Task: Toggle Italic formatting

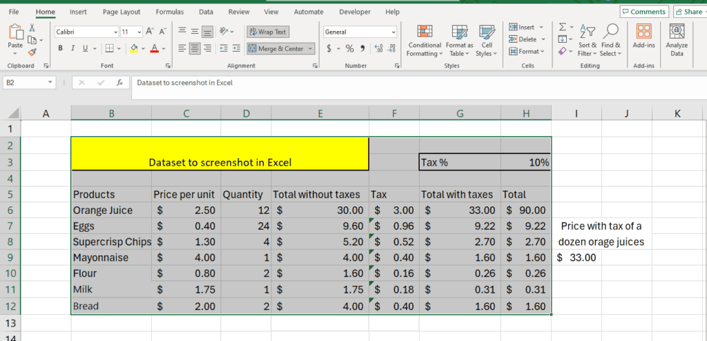Action: coord(72,48)
